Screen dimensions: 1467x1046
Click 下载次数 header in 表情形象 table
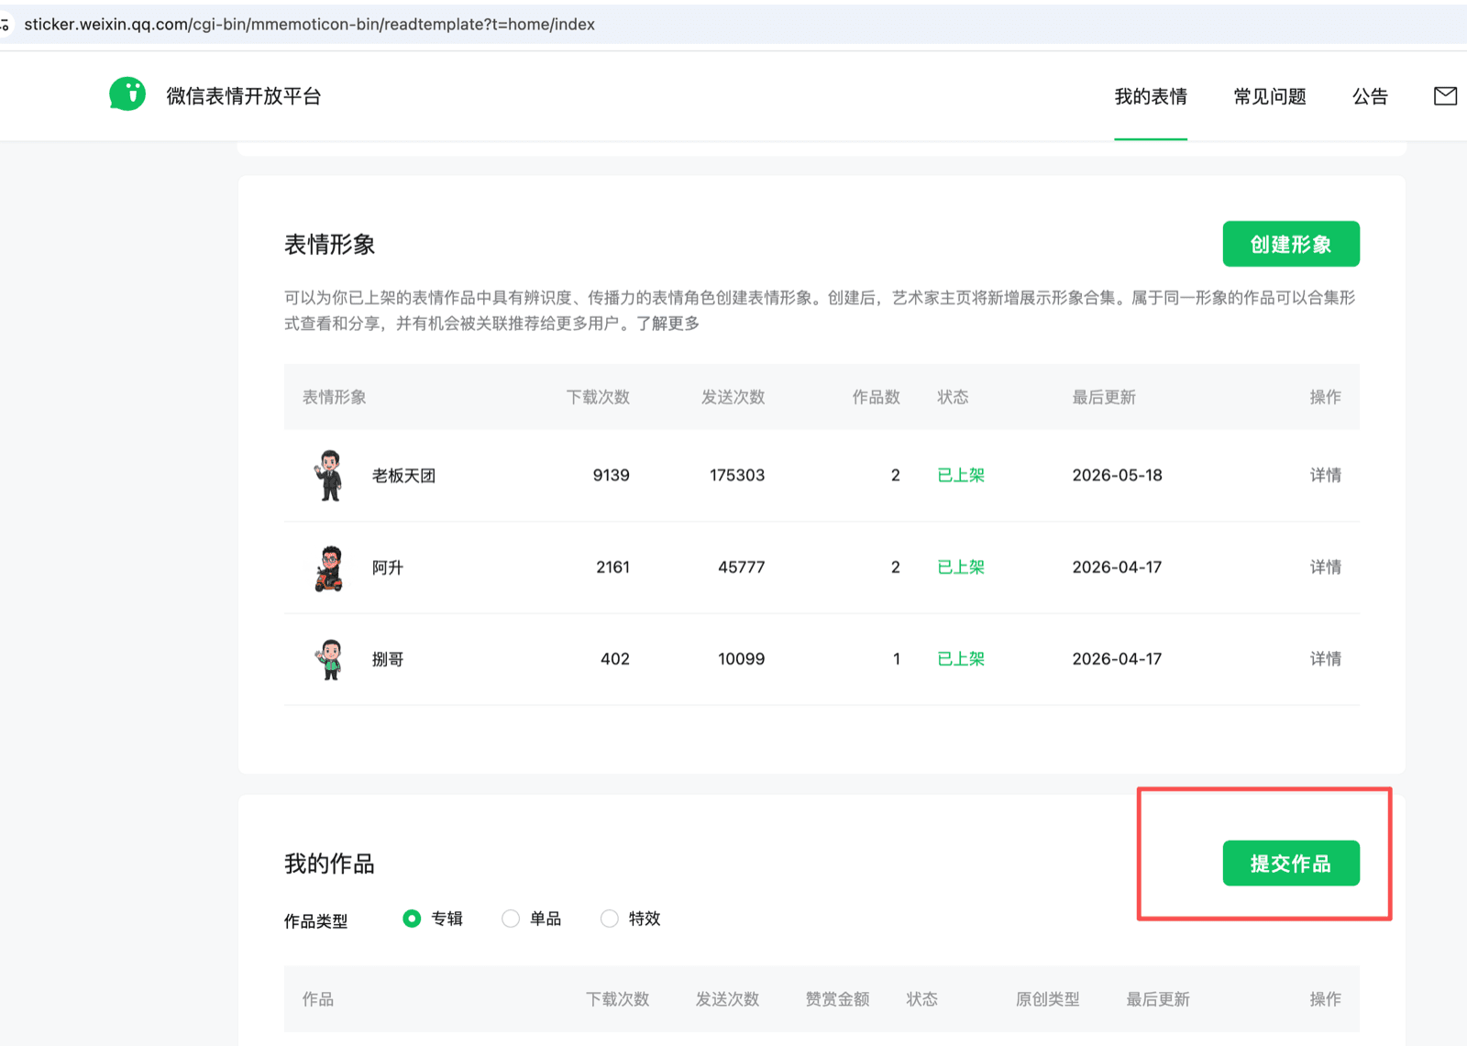598,397
